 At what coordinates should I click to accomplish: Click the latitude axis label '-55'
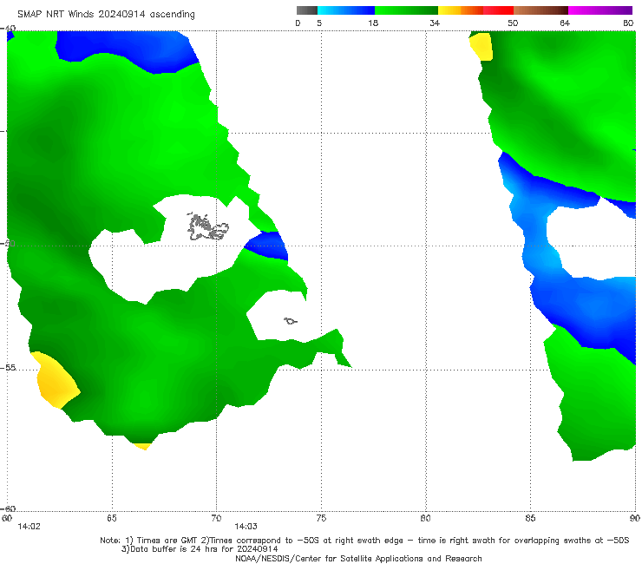(8, 367)
